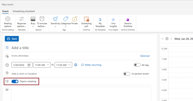Open My Templates

100,23
